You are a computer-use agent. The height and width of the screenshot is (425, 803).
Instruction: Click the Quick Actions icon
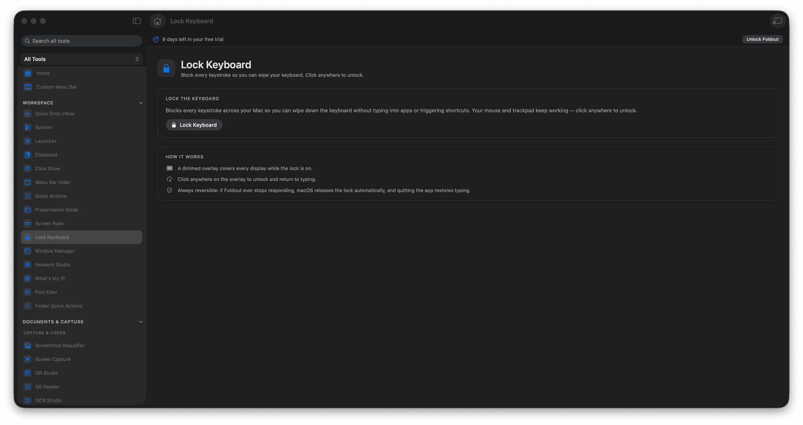28,196
